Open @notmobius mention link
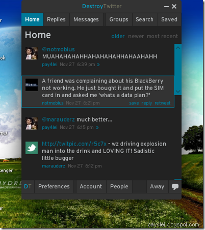This screenshot has width=205, height=230. pos(58,49)
